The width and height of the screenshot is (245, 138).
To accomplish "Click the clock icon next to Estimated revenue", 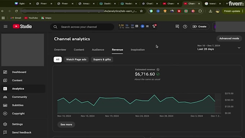I will 158,70.
